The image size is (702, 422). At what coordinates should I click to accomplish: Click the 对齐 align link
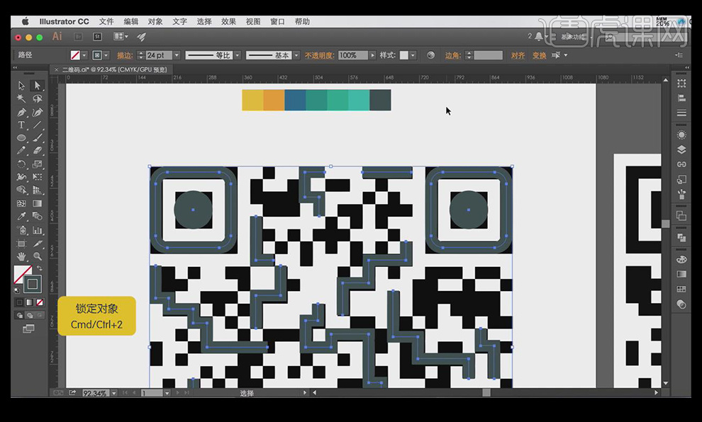click(x=518, y=55)
